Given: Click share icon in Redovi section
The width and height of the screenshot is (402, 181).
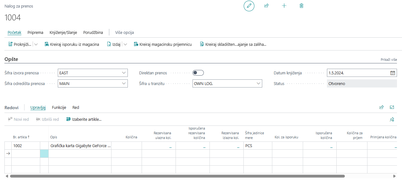Looking at the screenshot, I should pyautogui.click(x=382, y=107).
